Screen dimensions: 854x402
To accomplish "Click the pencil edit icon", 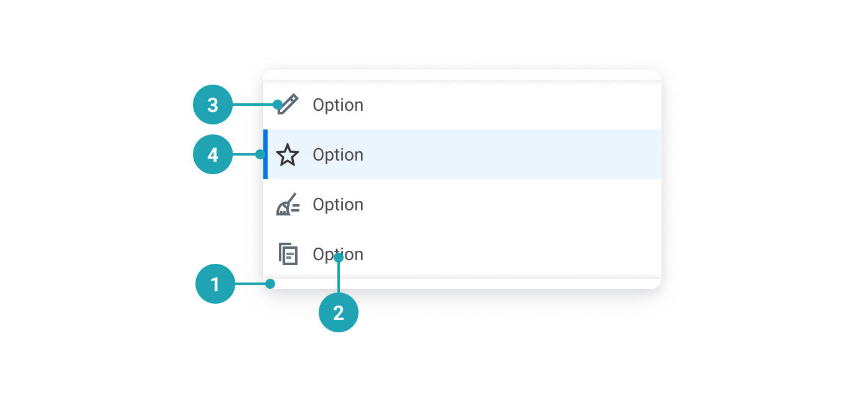I will pos(289,104).
